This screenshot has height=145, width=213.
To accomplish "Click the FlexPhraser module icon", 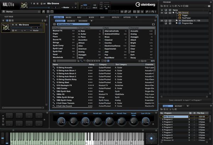I will tap(180, 18).
